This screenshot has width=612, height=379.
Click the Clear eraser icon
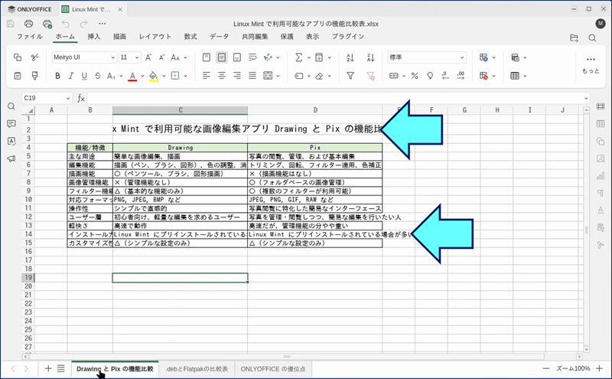click(319, 76)
